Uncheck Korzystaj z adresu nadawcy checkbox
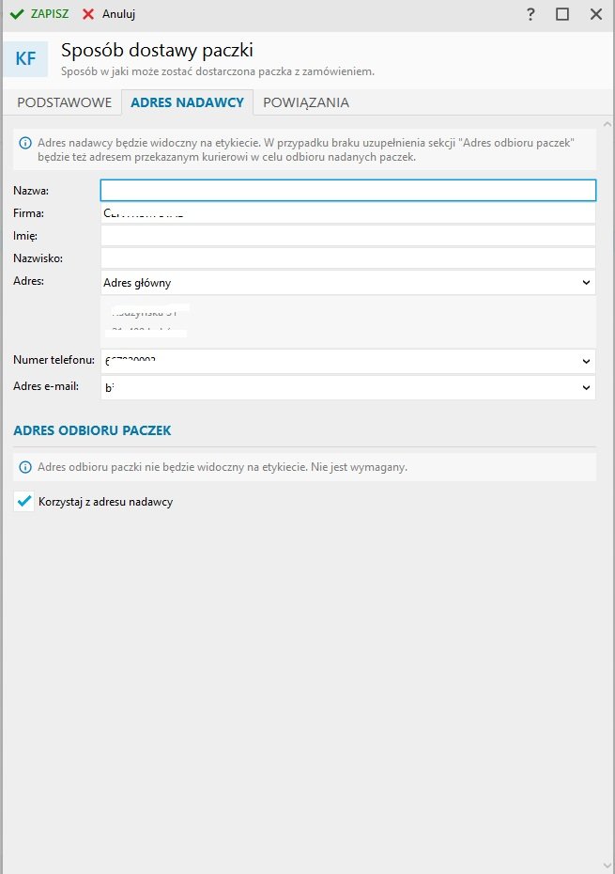Image resolution: width=615 pixels, height=874 pixels. (x=24, y=502)
